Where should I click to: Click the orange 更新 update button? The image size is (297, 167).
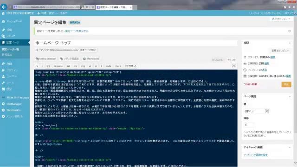286,84
